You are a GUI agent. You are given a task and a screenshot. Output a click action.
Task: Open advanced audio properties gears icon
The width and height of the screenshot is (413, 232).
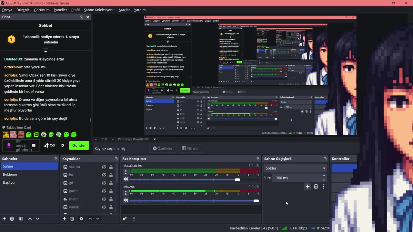click(125, 219)
